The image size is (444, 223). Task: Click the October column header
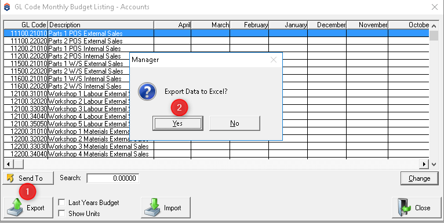click(x=409, y=25)
